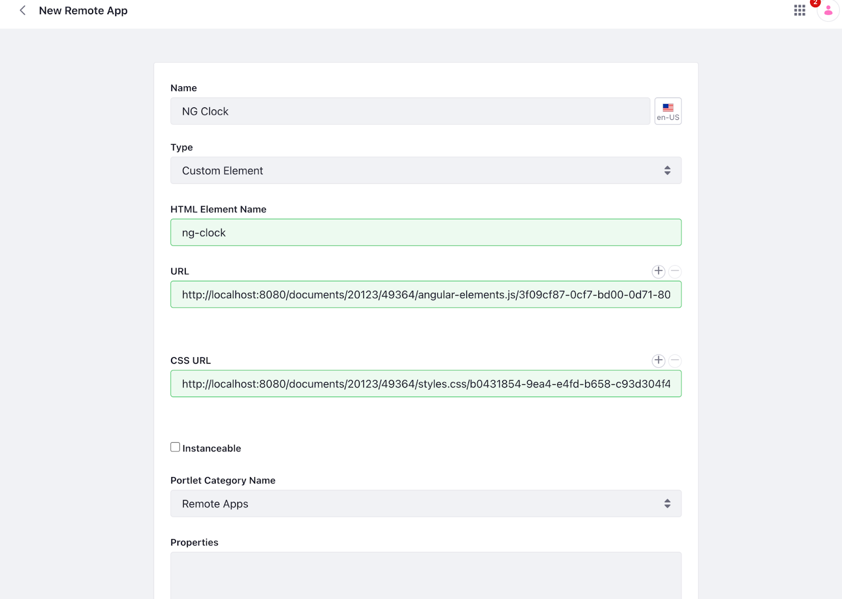Open the applications grid menu
Screen dimensions: 842x599
[x=799, y=11]
